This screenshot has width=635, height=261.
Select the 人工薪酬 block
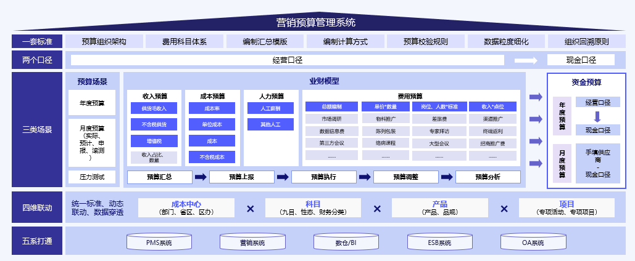pyautogui.click(x=270, y=108)
